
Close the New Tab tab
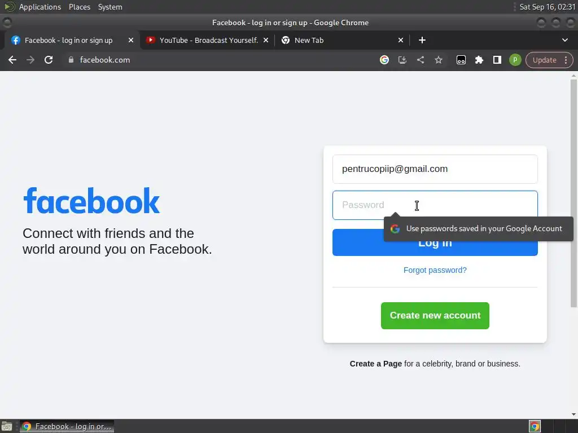[x=401, y=40]
